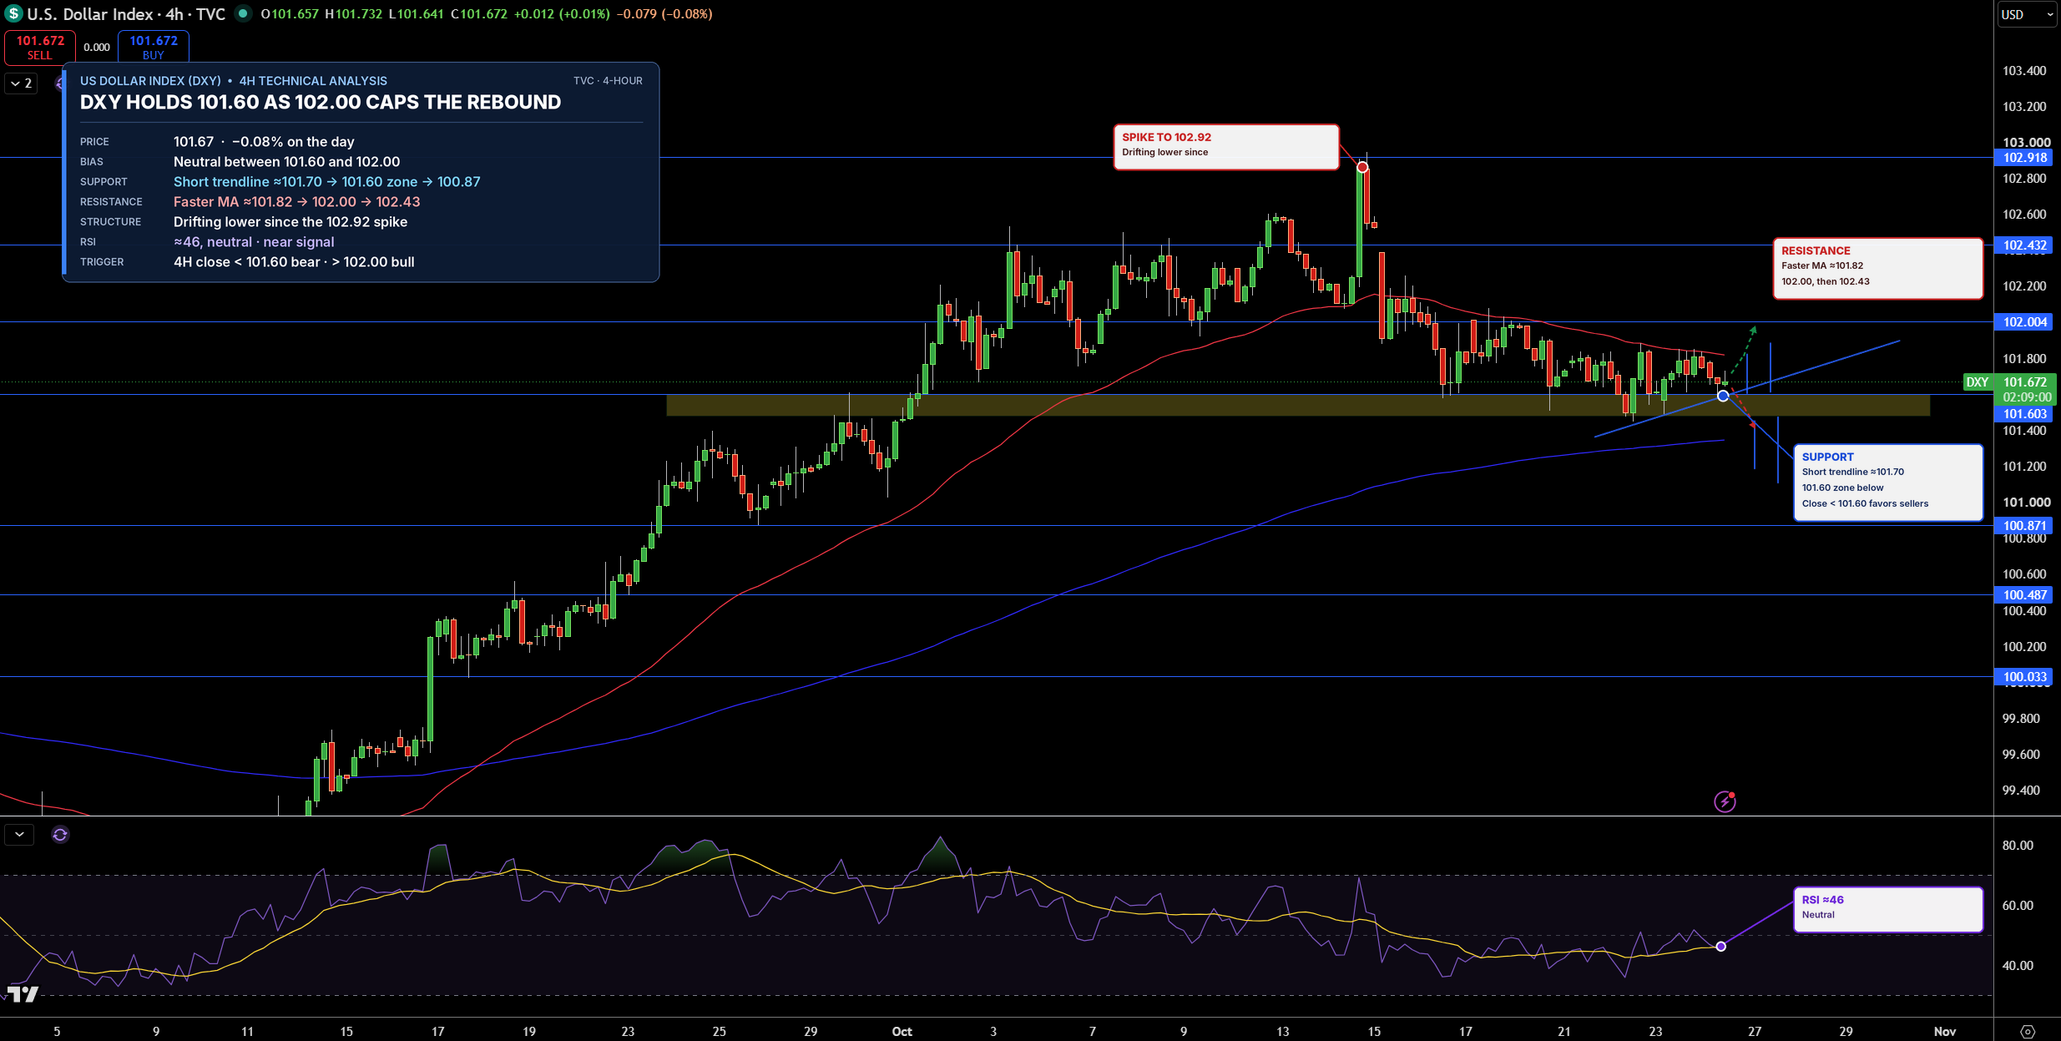Click the 101.672 BUY button
Viewport: 2061px width, 1041px height.
point(154,47)
